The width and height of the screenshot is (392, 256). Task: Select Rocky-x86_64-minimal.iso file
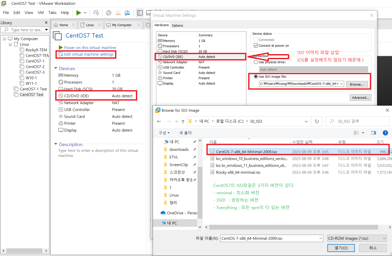[x=238, y=172]
